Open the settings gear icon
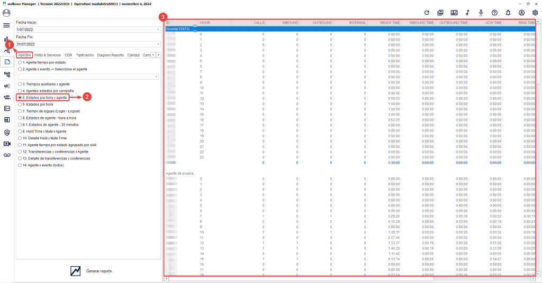 [x=535, y=13]
